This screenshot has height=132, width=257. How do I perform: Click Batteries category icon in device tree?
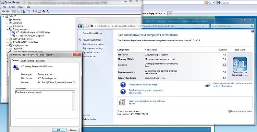point(10,19)
